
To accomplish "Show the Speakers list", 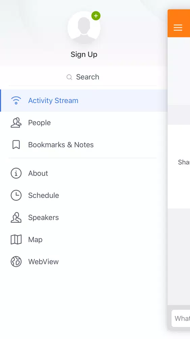I will click(84, 218).
